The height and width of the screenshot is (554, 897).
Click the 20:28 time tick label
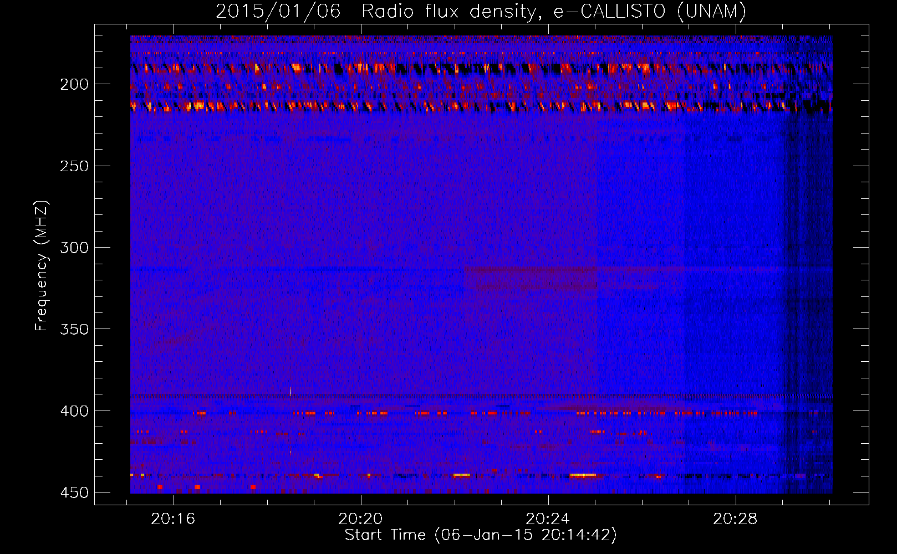click(736, 519)
